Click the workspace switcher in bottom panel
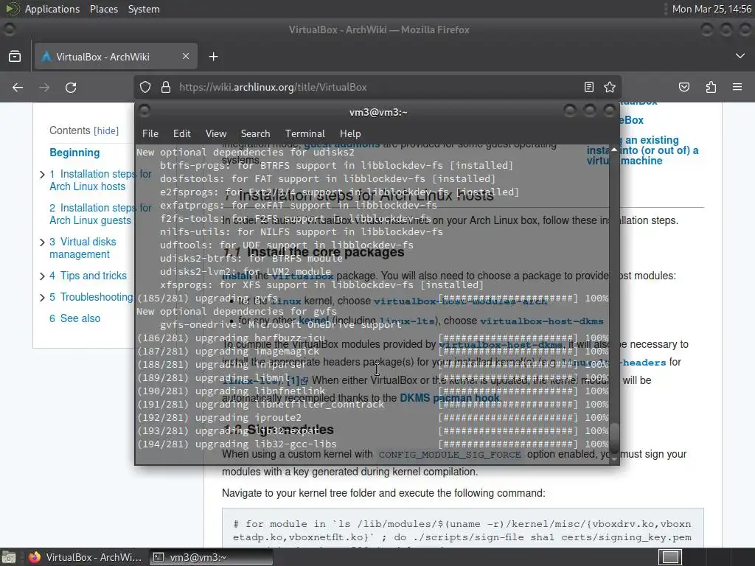 coord(669,557)
